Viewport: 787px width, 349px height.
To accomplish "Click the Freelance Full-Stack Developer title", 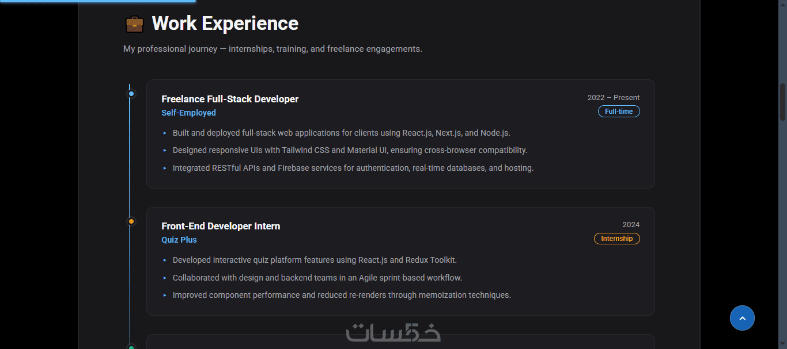I will pos(230,99).
